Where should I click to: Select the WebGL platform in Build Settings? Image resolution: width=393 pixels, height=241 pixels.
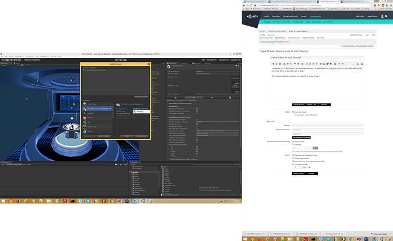tap(98, 118)
